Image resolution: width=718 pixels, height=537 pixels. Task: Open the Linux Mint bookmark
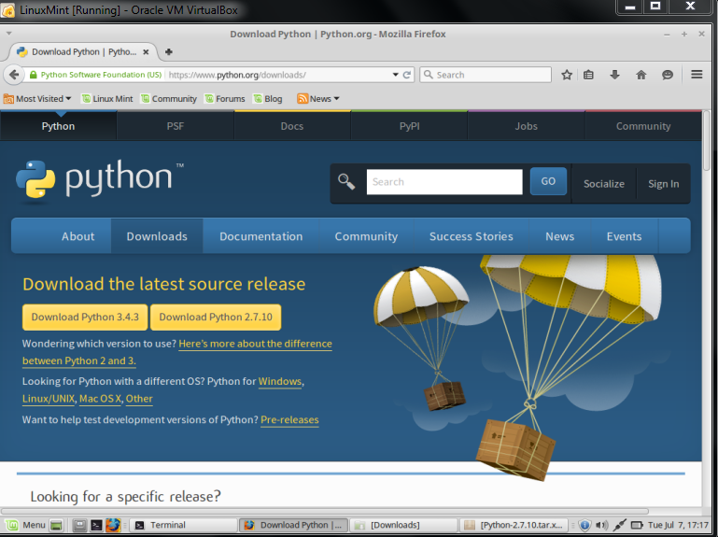107,98
